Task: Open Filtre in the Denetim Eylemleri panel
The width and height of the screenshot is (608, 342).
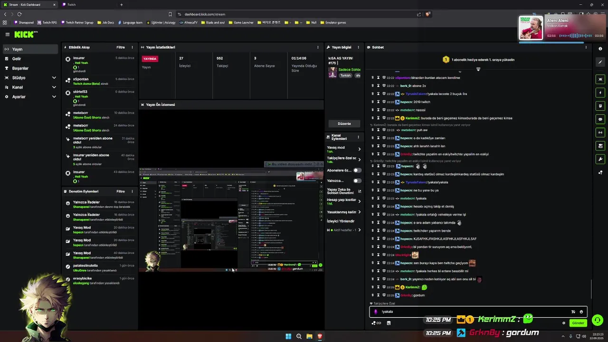Action: pyautogui.click(x=121, y=191)
